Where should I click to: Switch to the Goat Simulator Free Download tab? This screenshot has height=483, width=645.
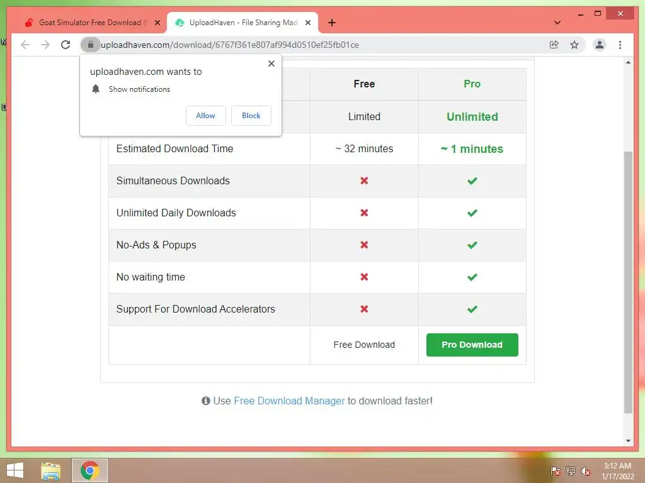pos(91,23)
